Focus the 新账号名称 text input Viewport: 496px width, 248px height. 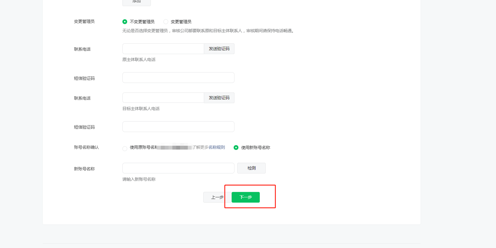pyautogui.click(x=178, y=168)
